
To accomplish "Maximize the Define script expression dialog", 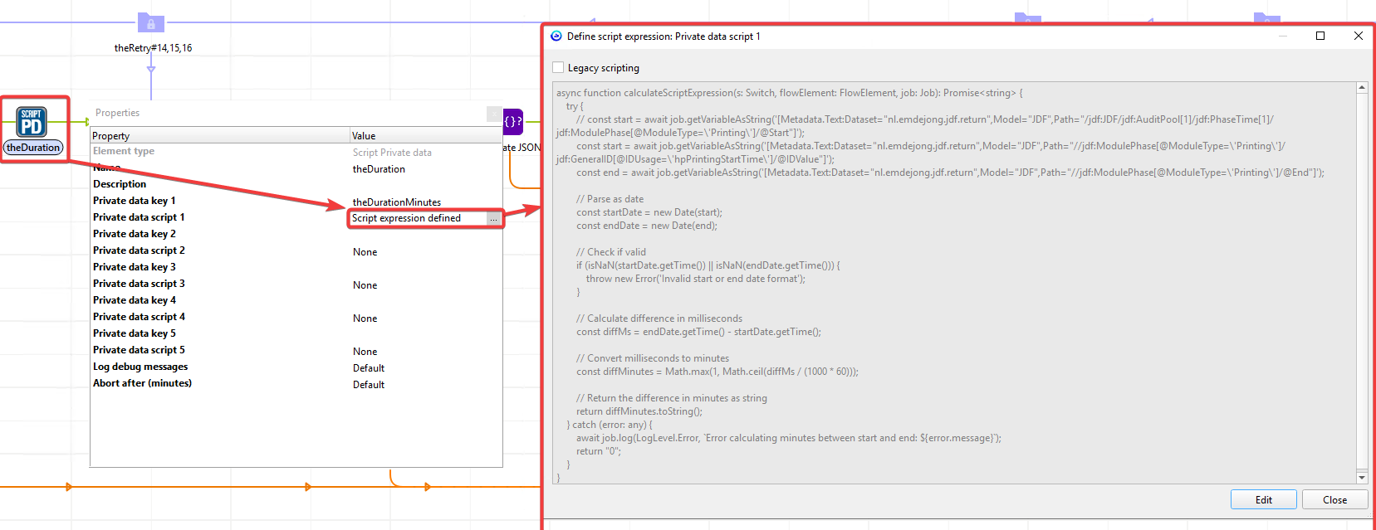I will click(x=1320, y=36).
